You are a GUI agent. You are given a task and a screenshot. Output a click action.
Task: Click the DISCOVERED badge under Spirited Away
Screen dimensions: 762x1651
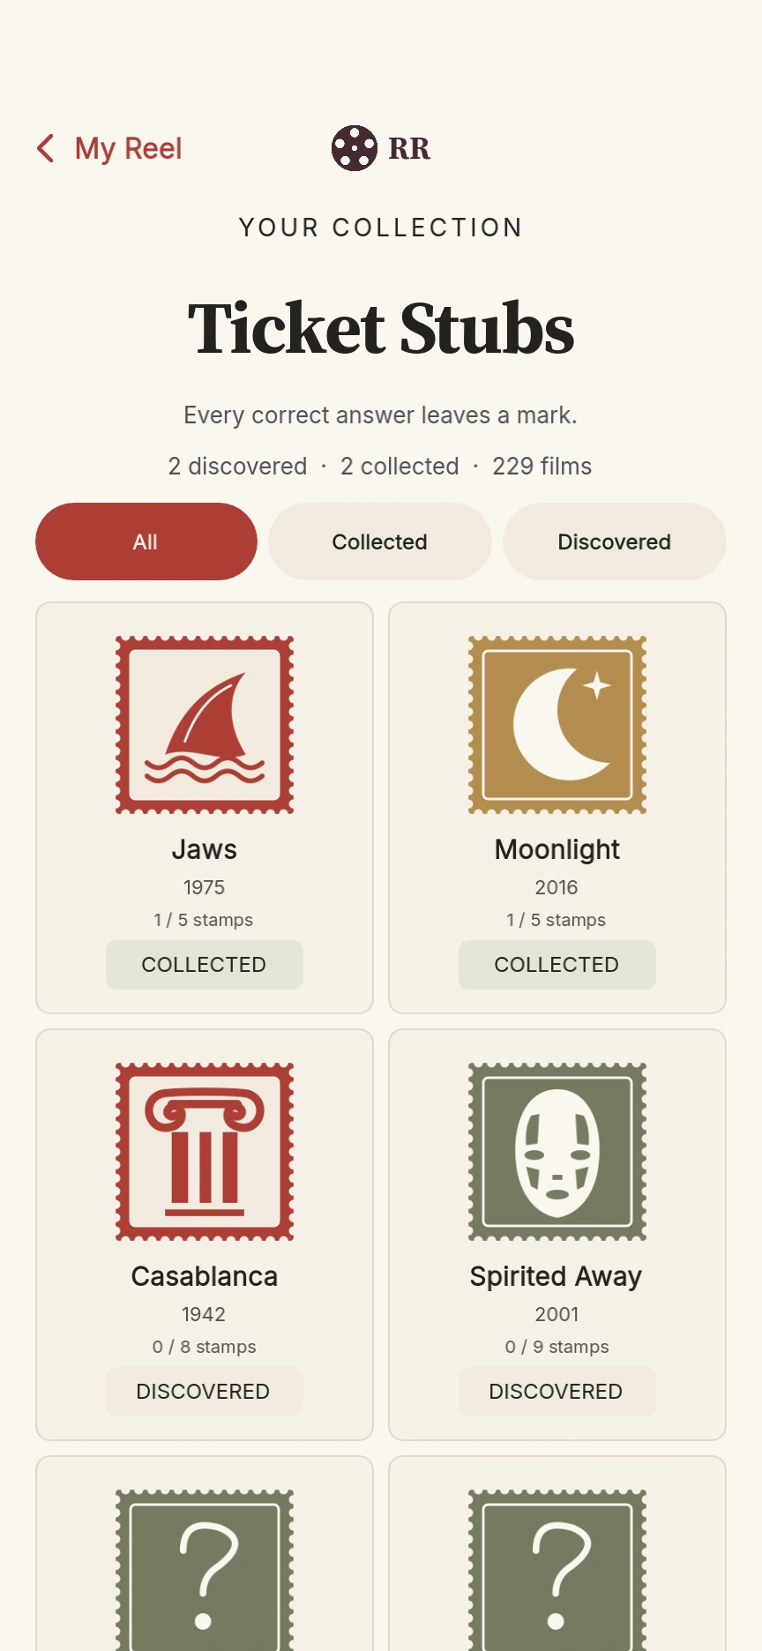557,1392
